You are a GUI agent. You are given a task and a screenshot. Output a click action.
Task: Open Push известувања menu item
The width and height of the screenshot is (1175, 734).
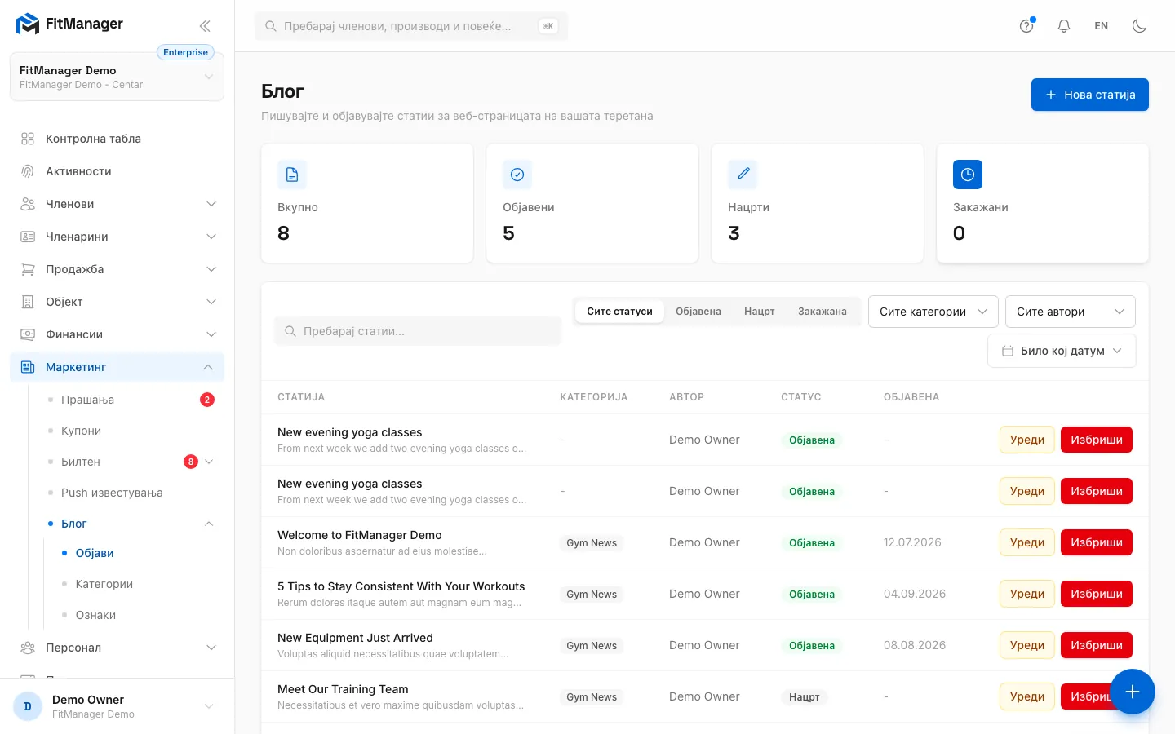(x=130, y=493)
